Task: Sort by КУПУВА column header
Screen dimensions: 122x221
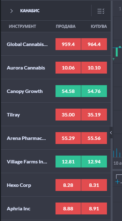Action: point(99,26)
